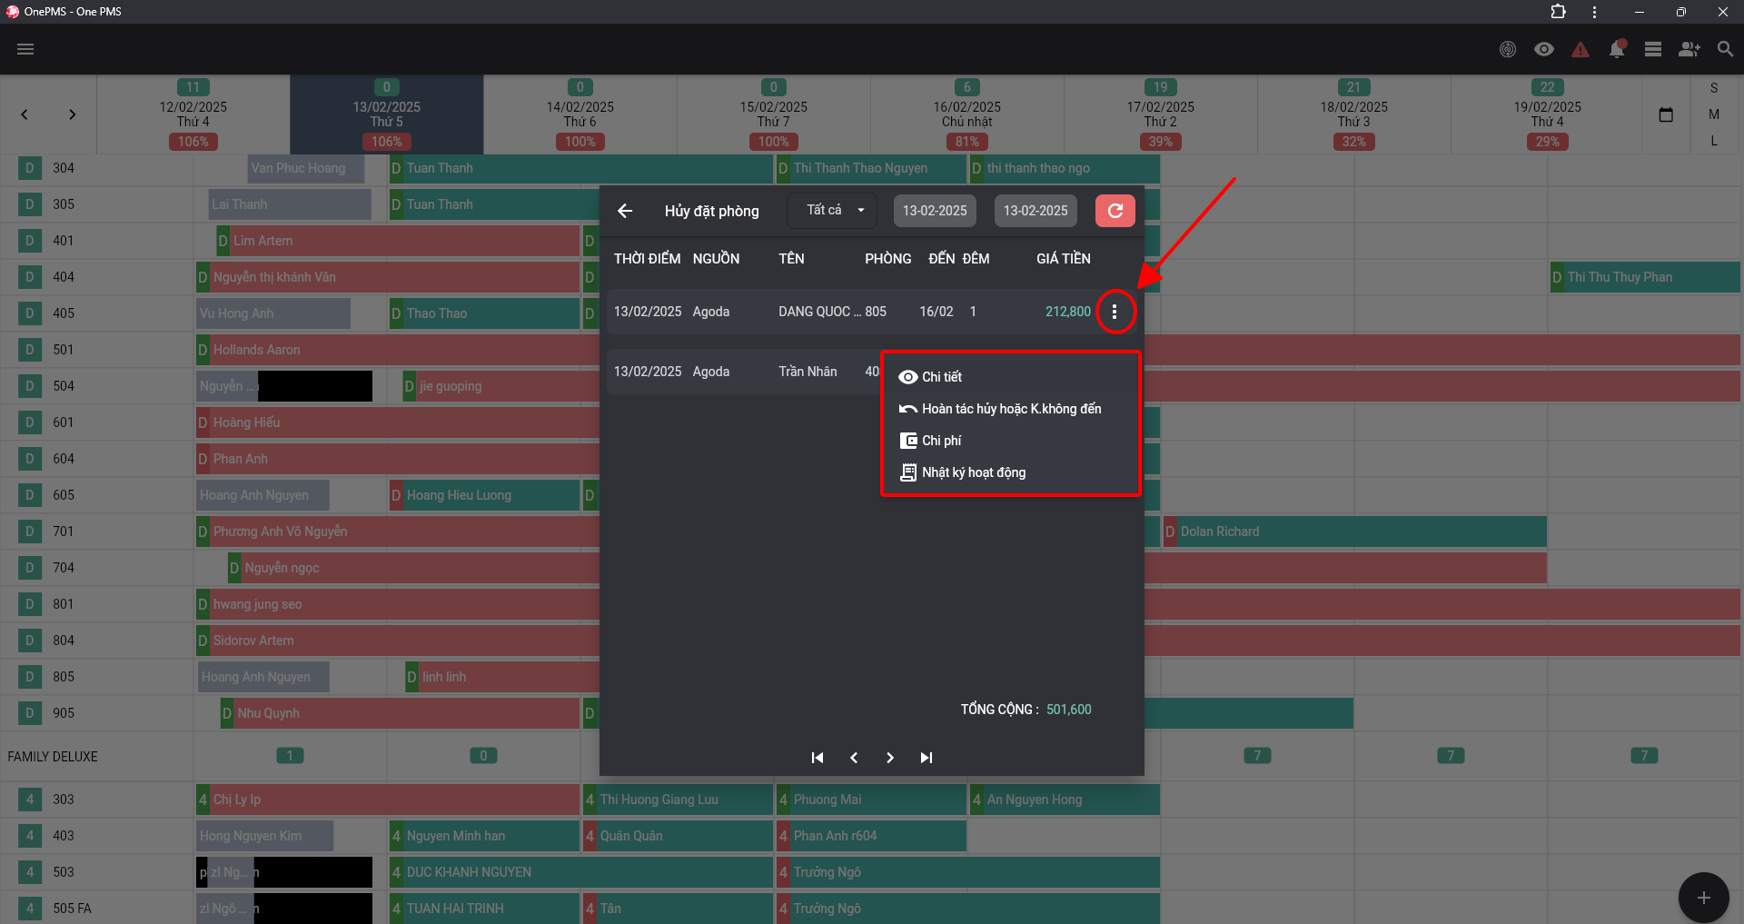The image size is (1744, 924).
Task: Open the add guest group icon
Action: pyautogui.click(x=1689, y=49)
